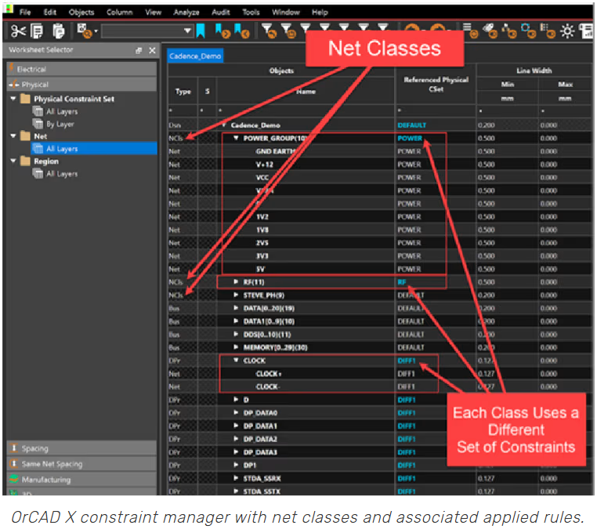This screenshot has height=529, width=597.
Task: Open the Electrical worksheet section
Action: tap(81, 69)
